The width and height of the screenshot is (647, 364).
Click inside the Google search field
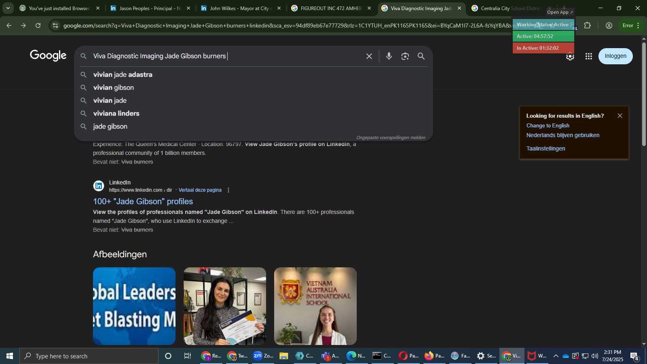point(226,56)
